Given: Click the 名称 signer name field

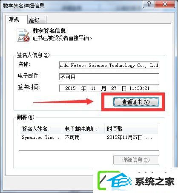Looking at the screenshot, I should (x=109, y=65).
